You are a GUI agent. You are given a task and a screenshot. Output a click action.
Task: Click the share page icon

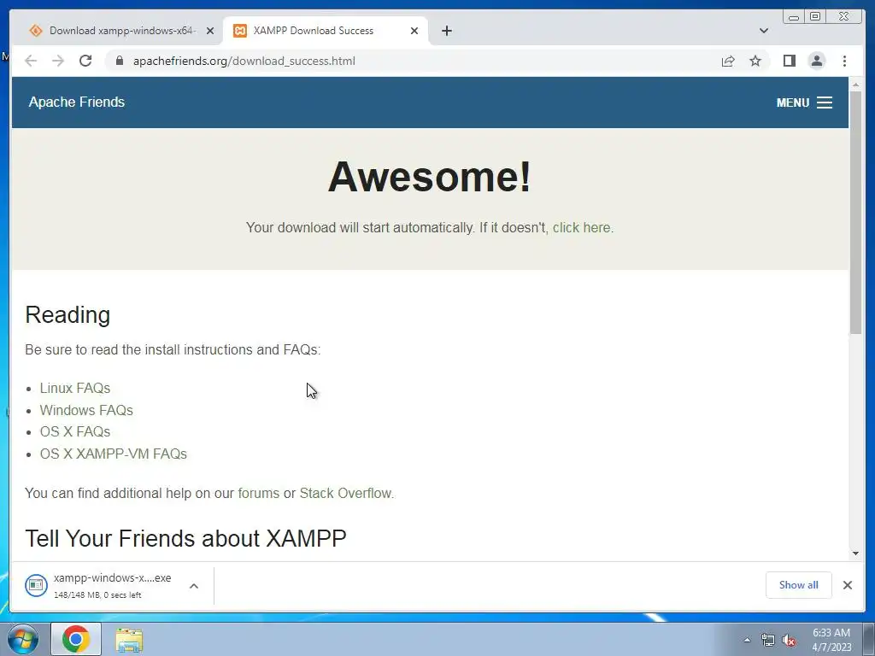(x=728, y=61)
